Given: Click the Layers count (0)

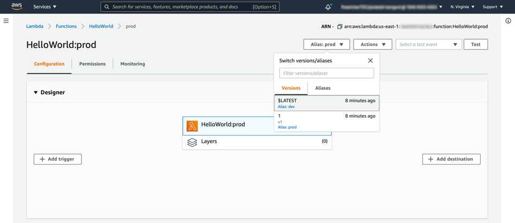Looking at the screenshot, I should [325, 141].
